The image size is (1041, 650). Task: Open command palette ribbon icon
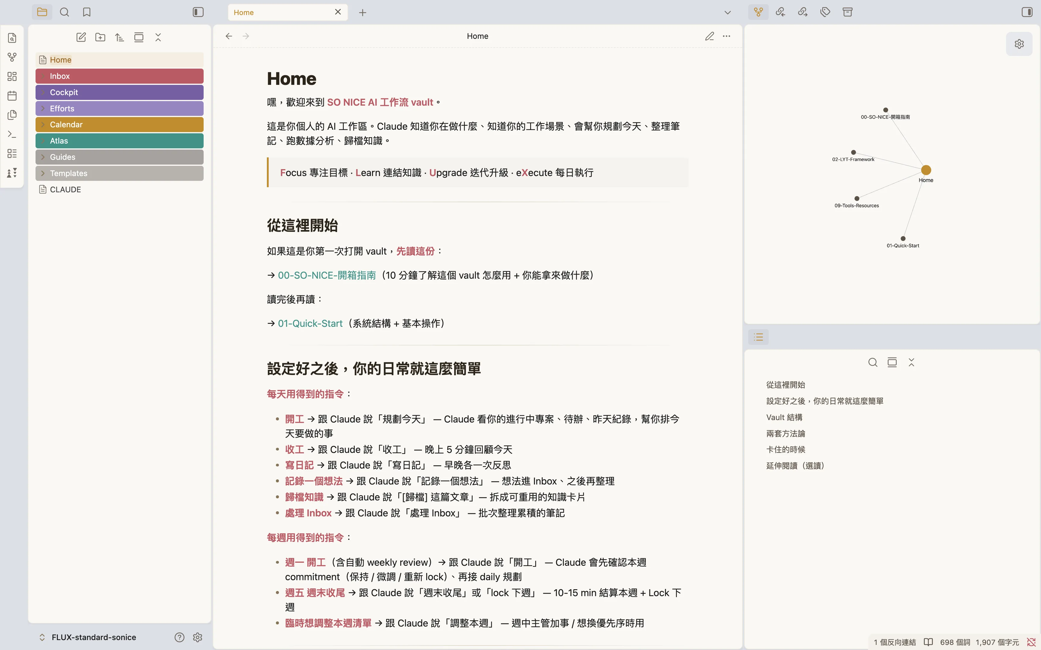coord(12,134)
